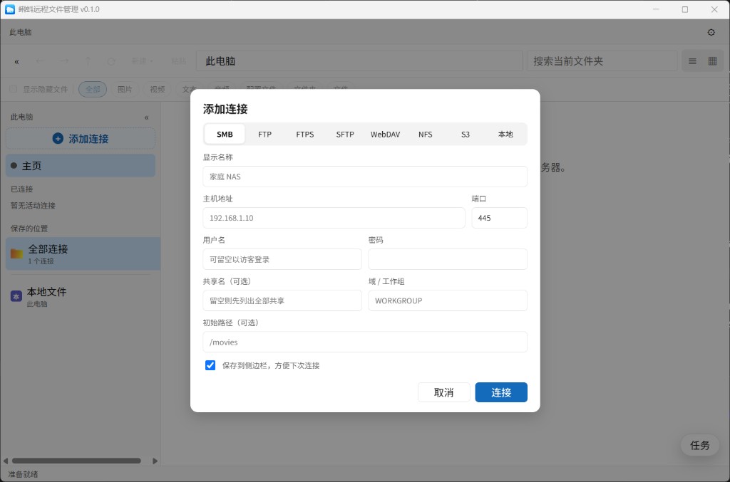
Task: Click the app icon in title bar
Action: 10,9
